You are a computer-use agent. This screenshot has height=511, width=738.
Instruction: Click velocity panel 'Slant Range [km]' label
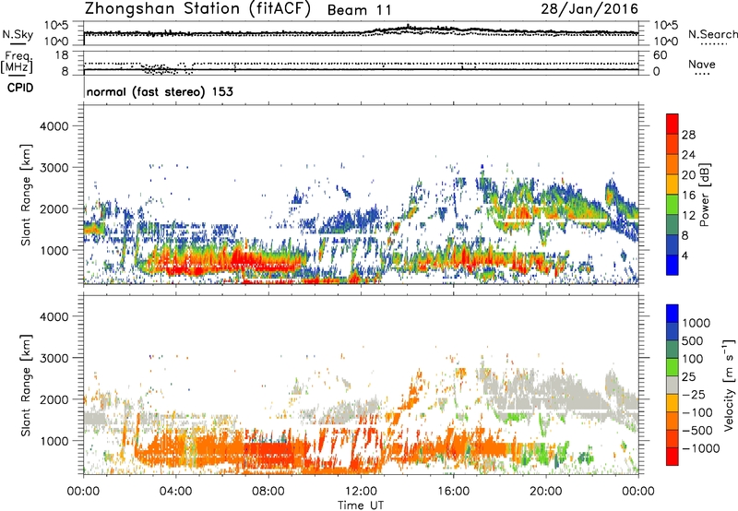coord(26,385)
